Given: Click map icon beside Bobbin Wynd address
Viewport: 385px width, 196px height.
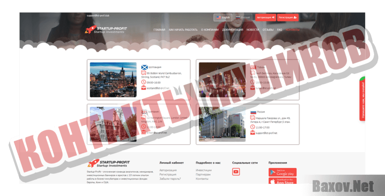Looking at the screenshot, I should point(144,73).
